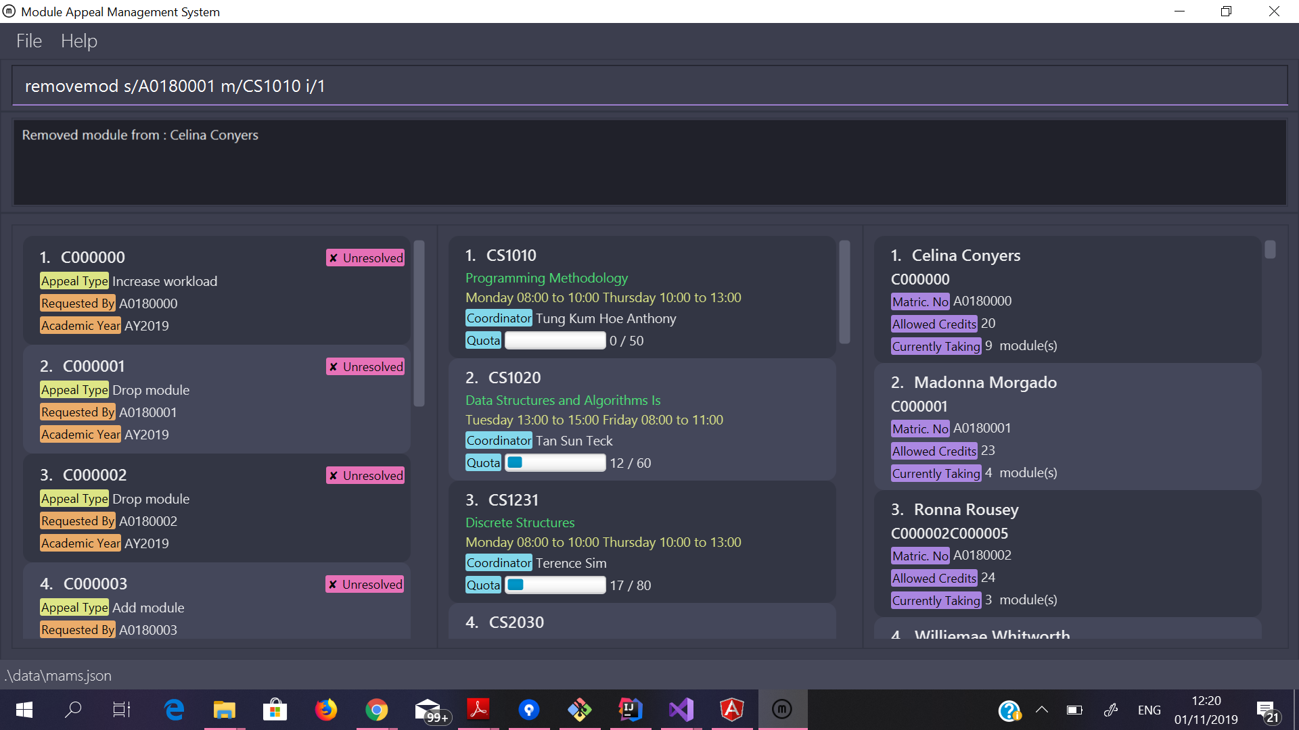Click the command input field
This screenshot has height=730, width=1299.
click(649, 86)
